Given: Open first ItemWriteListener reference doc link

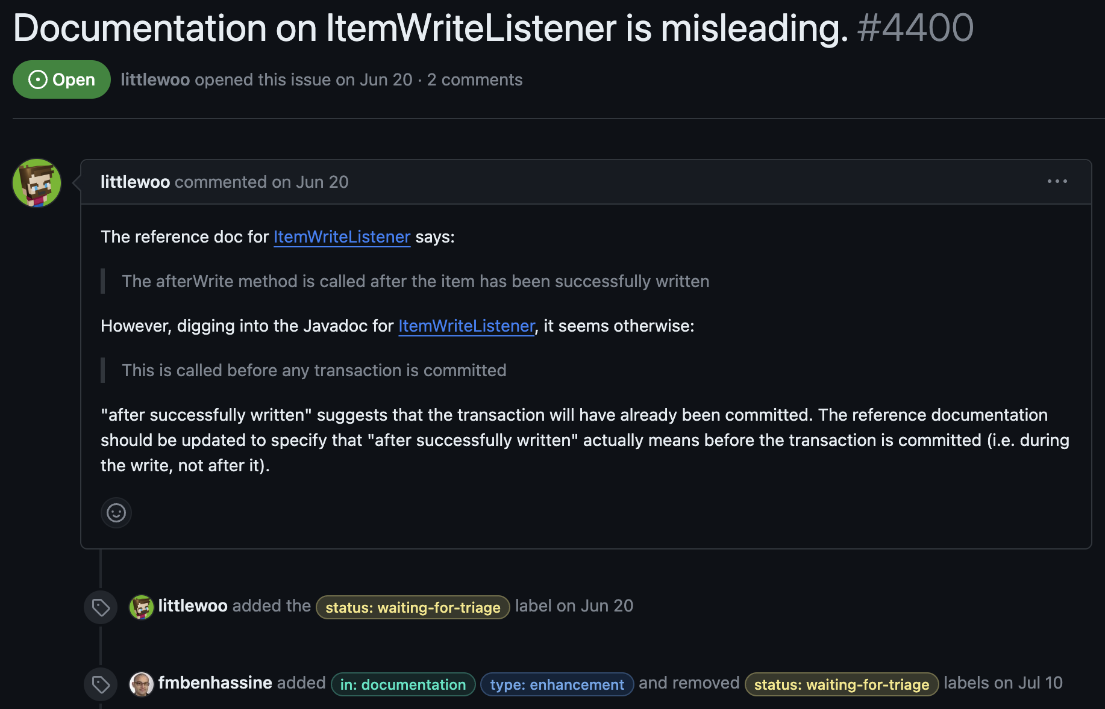Looking at the screenshot, I should point(342,237).
